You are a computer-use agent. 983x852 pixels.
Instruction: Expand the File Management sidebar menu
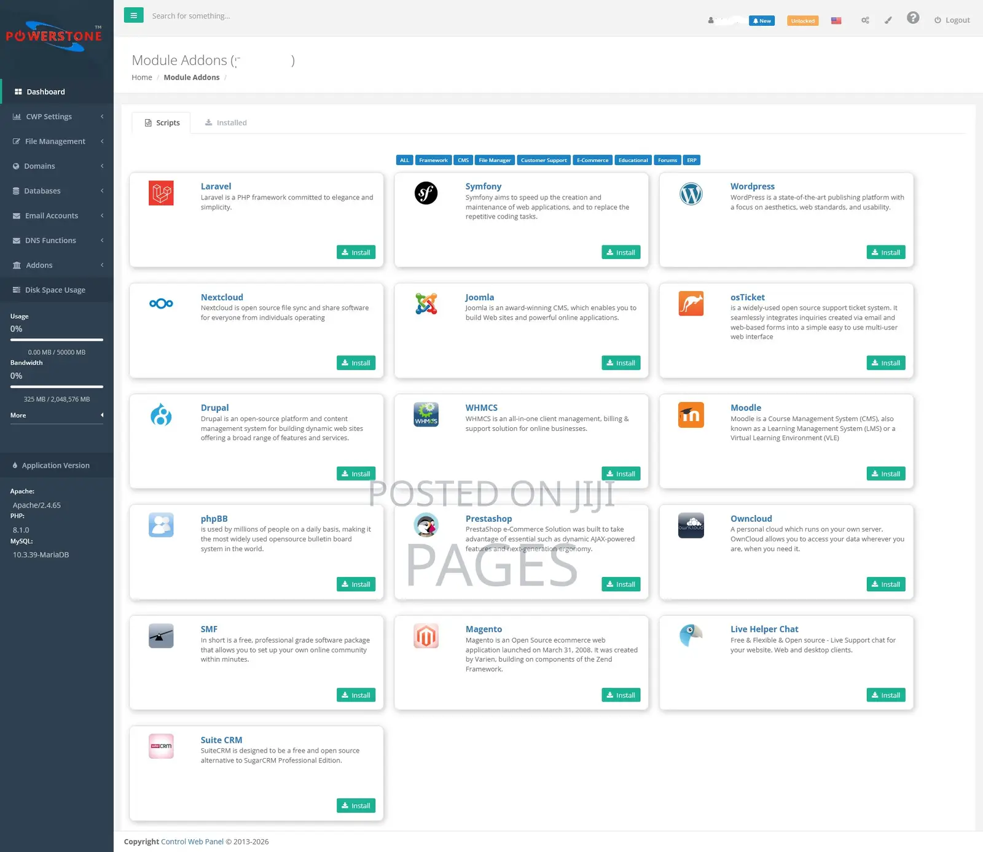click(x=57, y=141)
